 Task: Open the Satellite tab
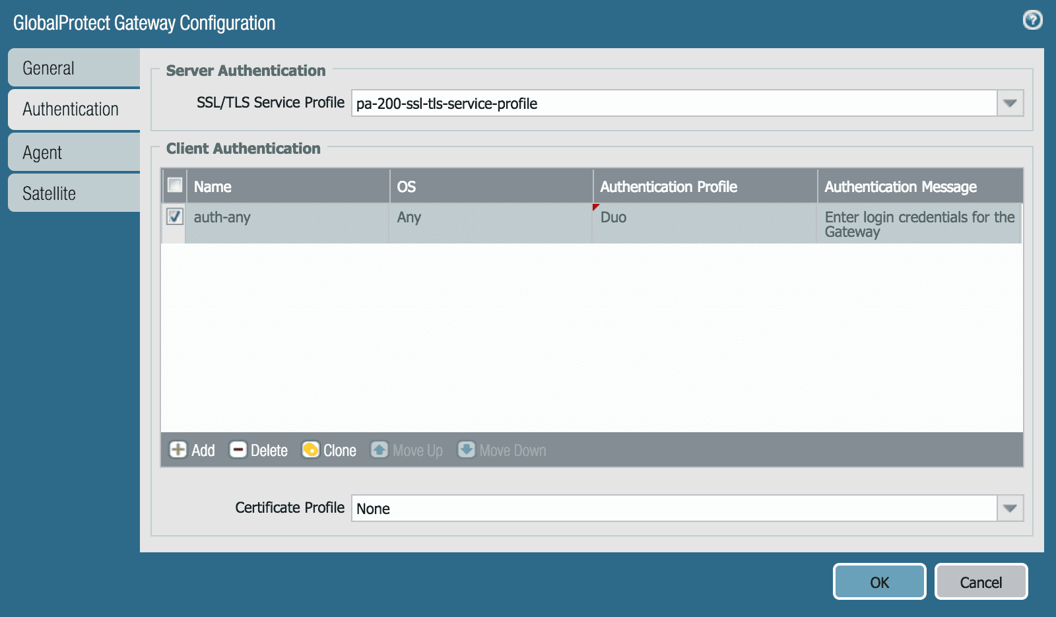(x=48, y=193)
